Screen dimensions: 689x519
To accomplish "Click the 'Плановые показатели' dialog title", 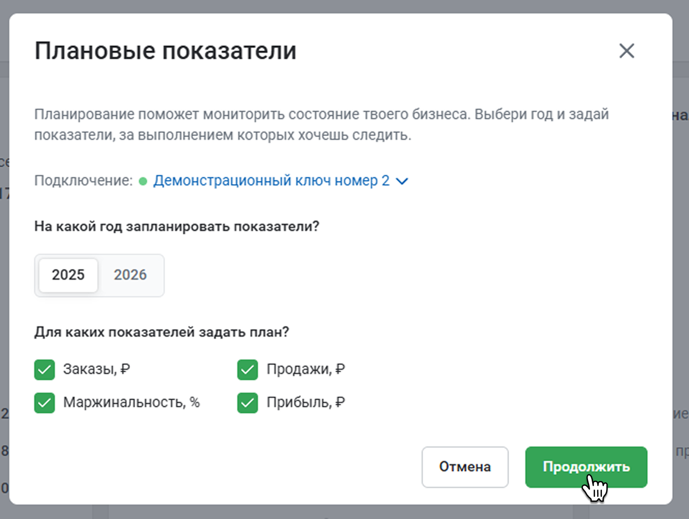I will pos(165,51).
